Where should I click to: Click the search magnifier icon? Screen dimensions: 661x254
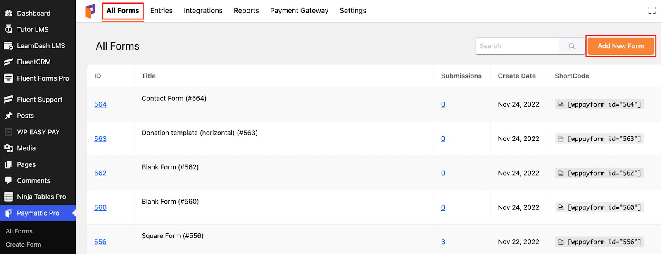572,46
